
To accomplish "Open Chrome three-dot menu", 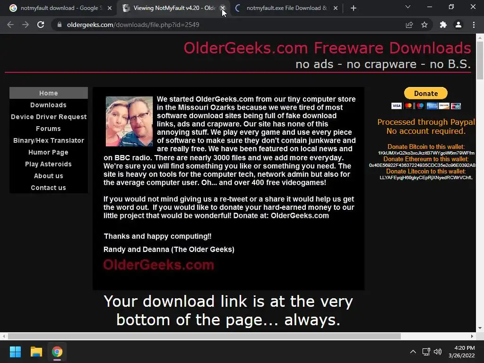I will click(474, 25).
